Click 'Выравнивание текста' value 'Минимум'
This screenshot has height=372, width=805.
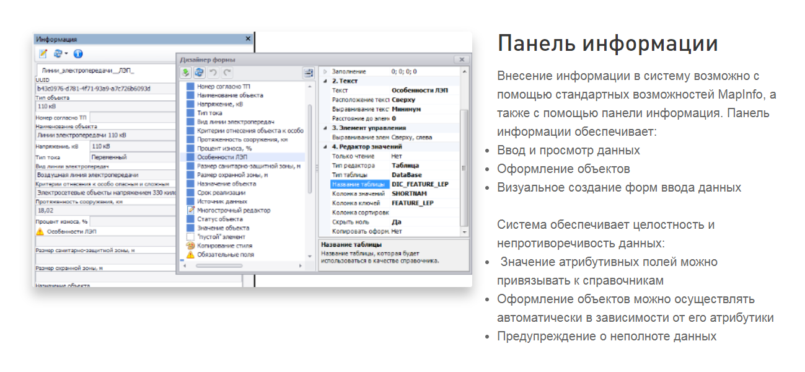pyautogui.click(x=407, y=109)
